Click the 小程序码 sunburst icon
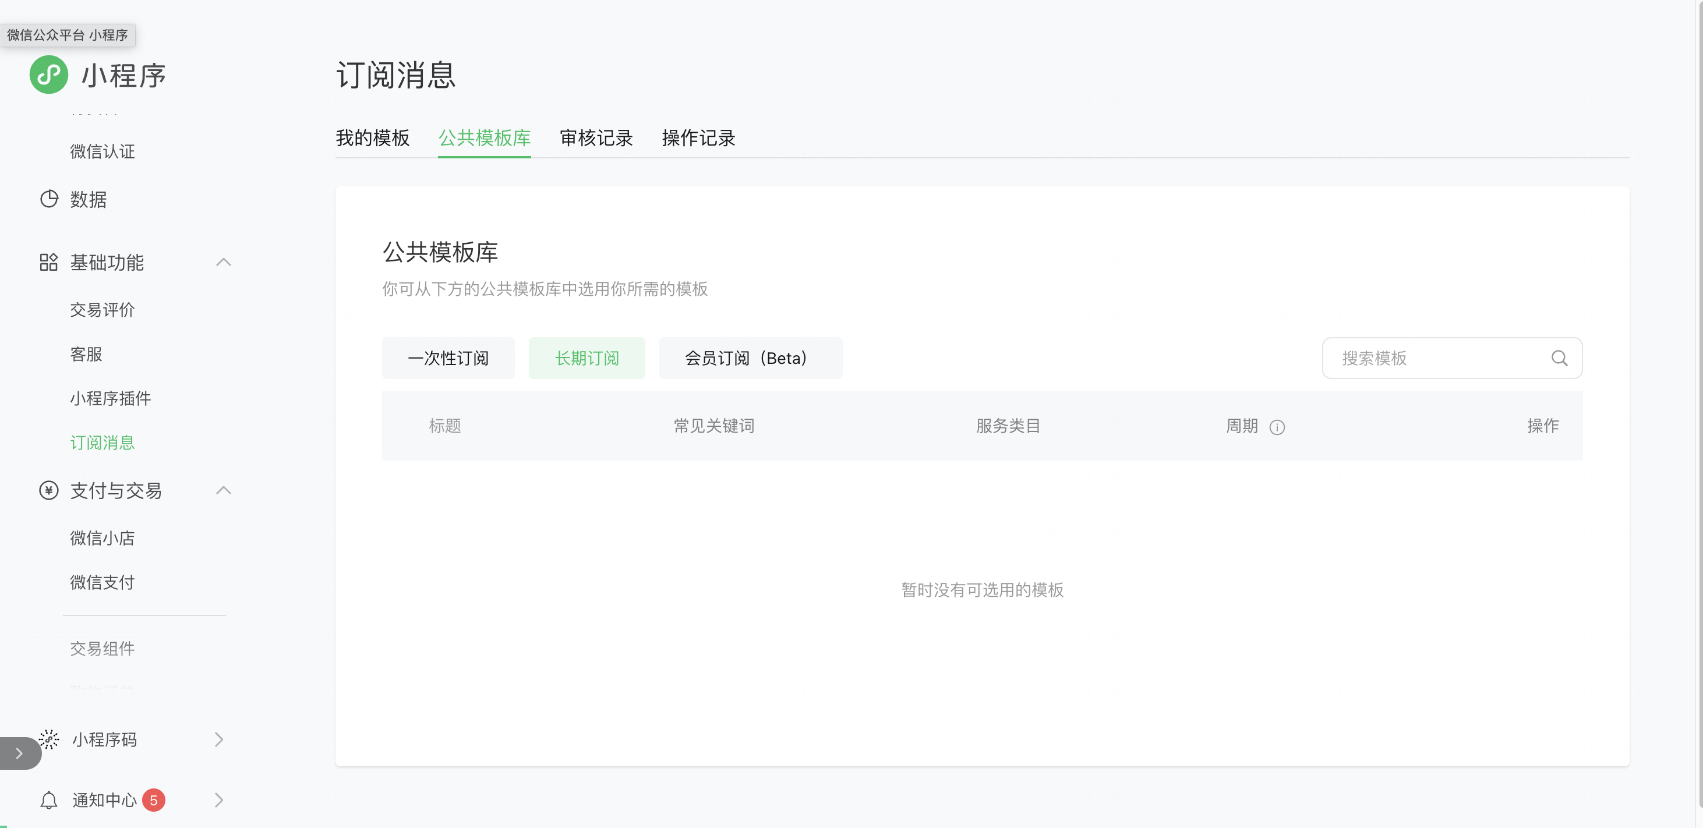Screen dimensions: 1703x828 [49, 739]
